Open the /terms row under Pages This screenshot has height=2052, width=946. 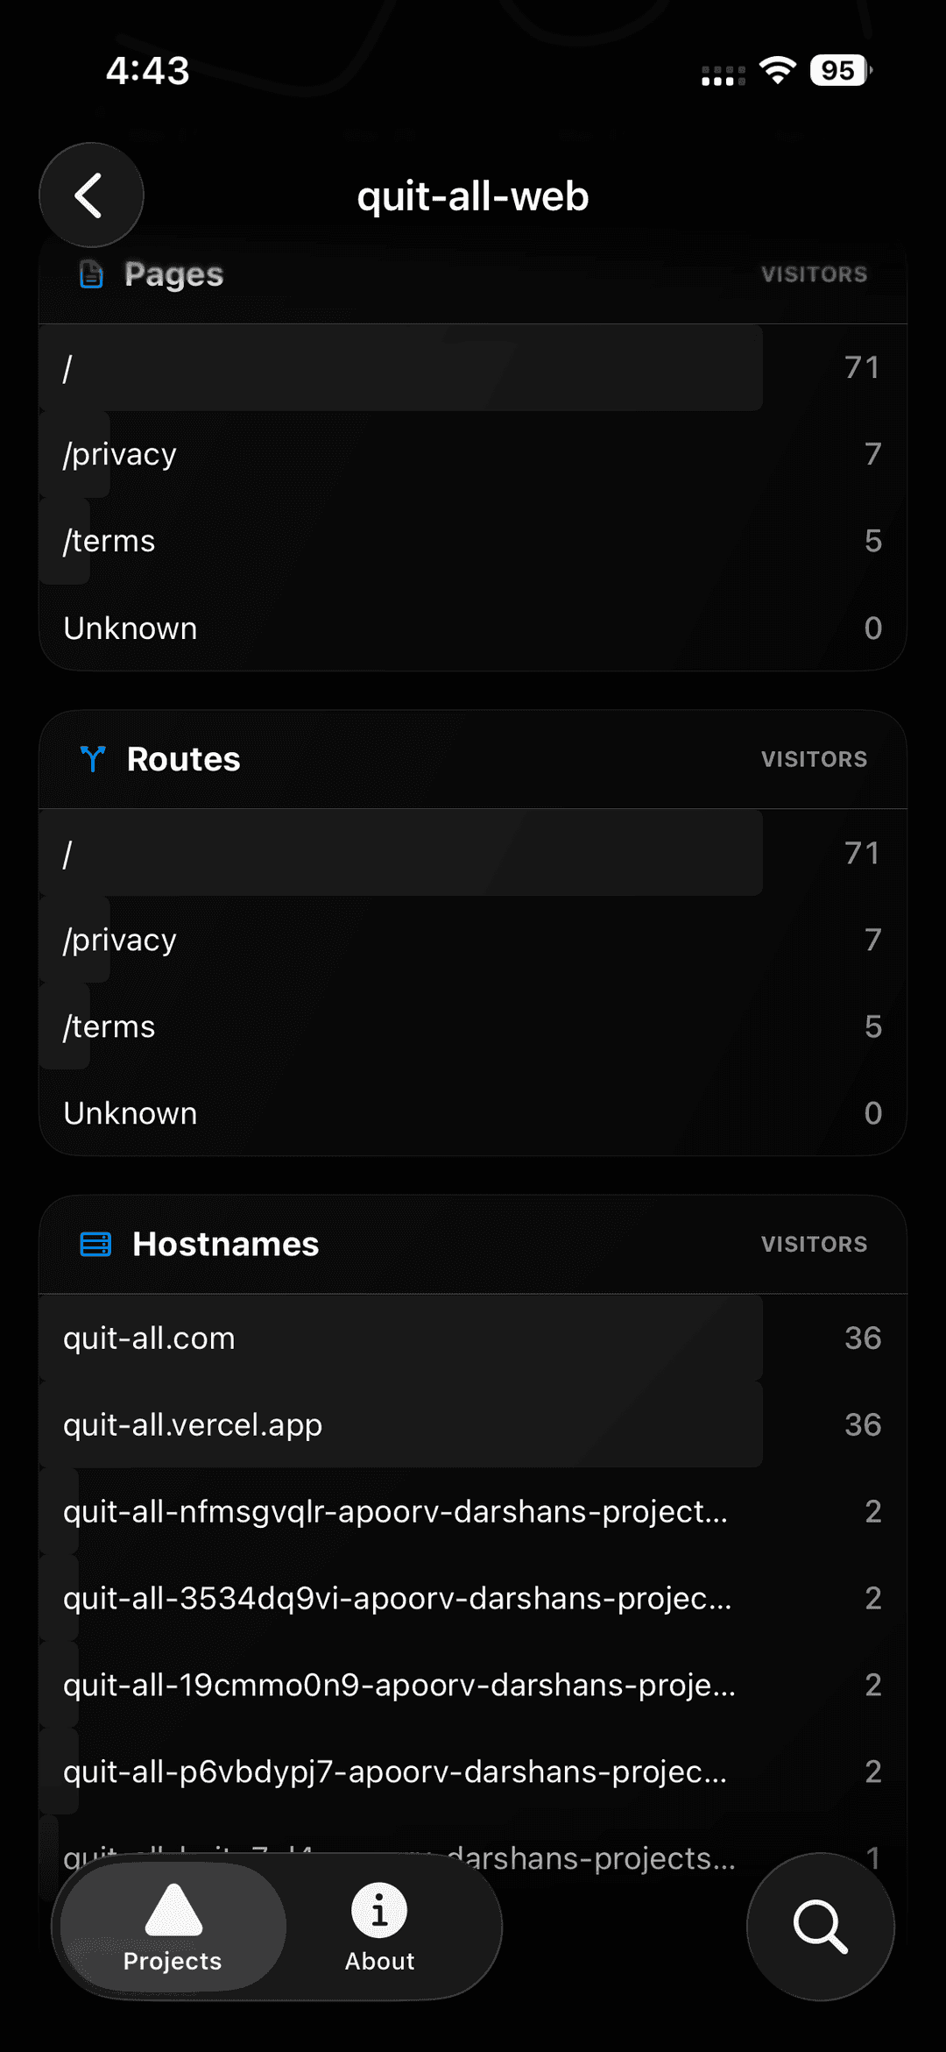click(x=473, y=541)
